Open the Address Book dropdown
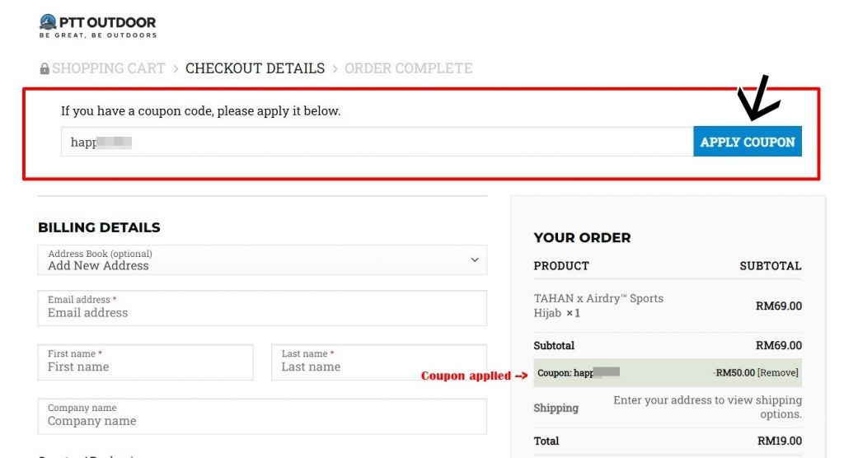 (262, 259)
